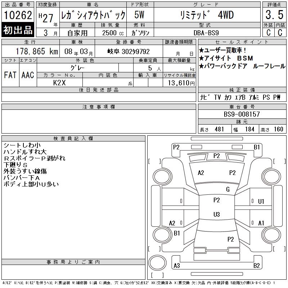288x288 pixels.
Task: Click the evaluation score 3.5
Action: [274, 15]
